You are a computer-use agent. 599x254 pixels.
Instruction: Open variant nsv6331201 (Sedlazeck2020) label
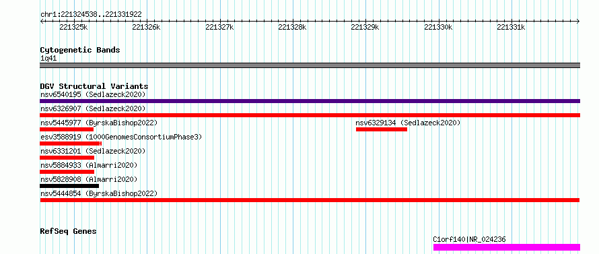click(x=93, y=151)
